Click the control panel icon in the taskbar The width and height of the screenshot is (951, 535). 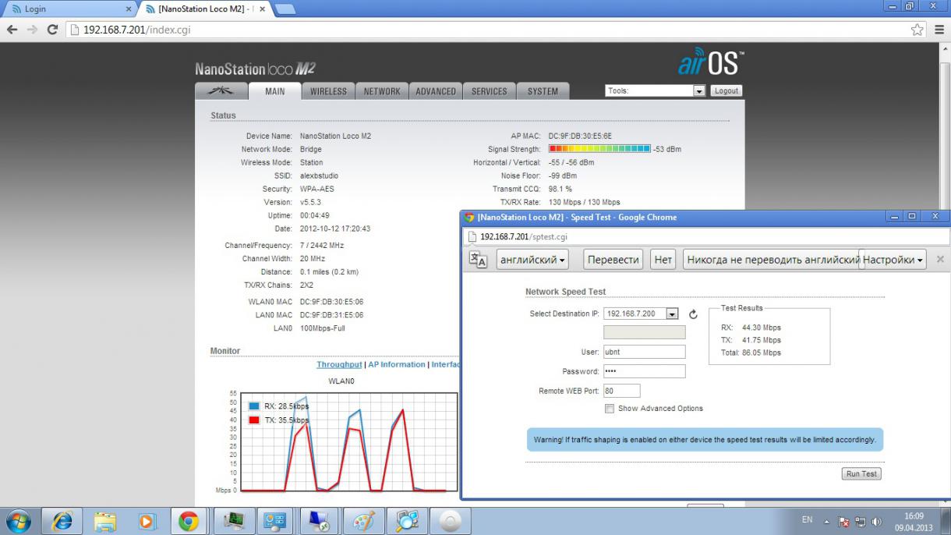pyautogui.click(x=275, y=520)
